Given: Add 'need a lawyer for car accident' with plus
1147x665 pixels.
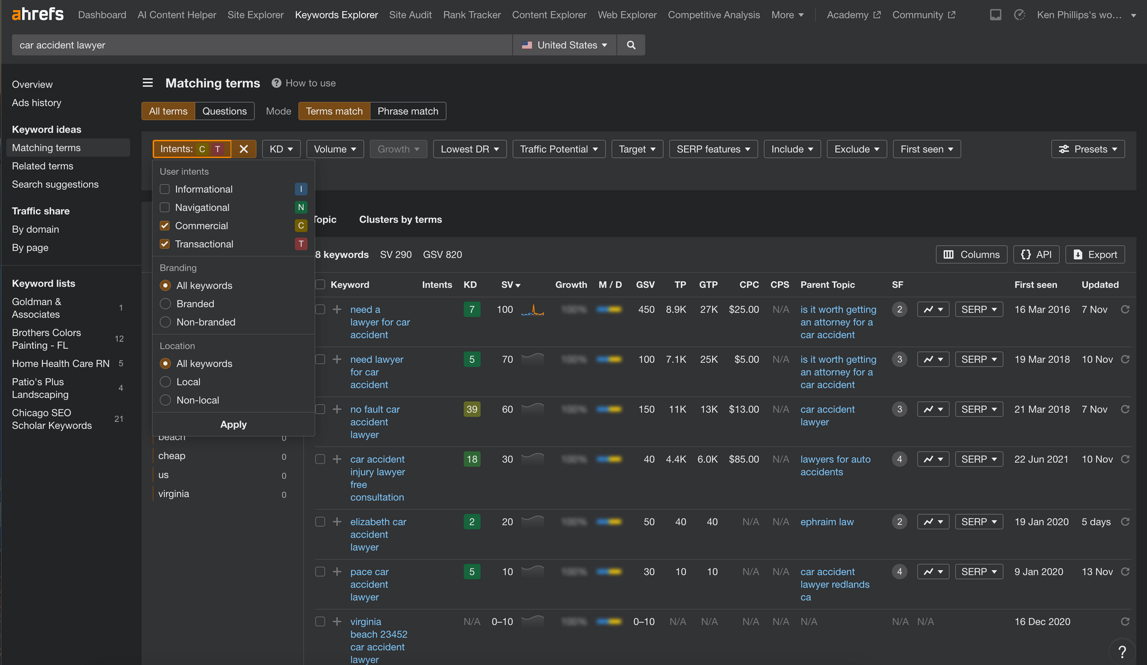Looking at the screenshot, I should point(337,309).
